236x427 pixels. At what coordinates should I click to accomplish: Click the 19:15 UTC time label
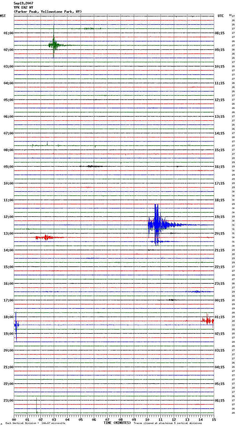[x=220, y=217]
